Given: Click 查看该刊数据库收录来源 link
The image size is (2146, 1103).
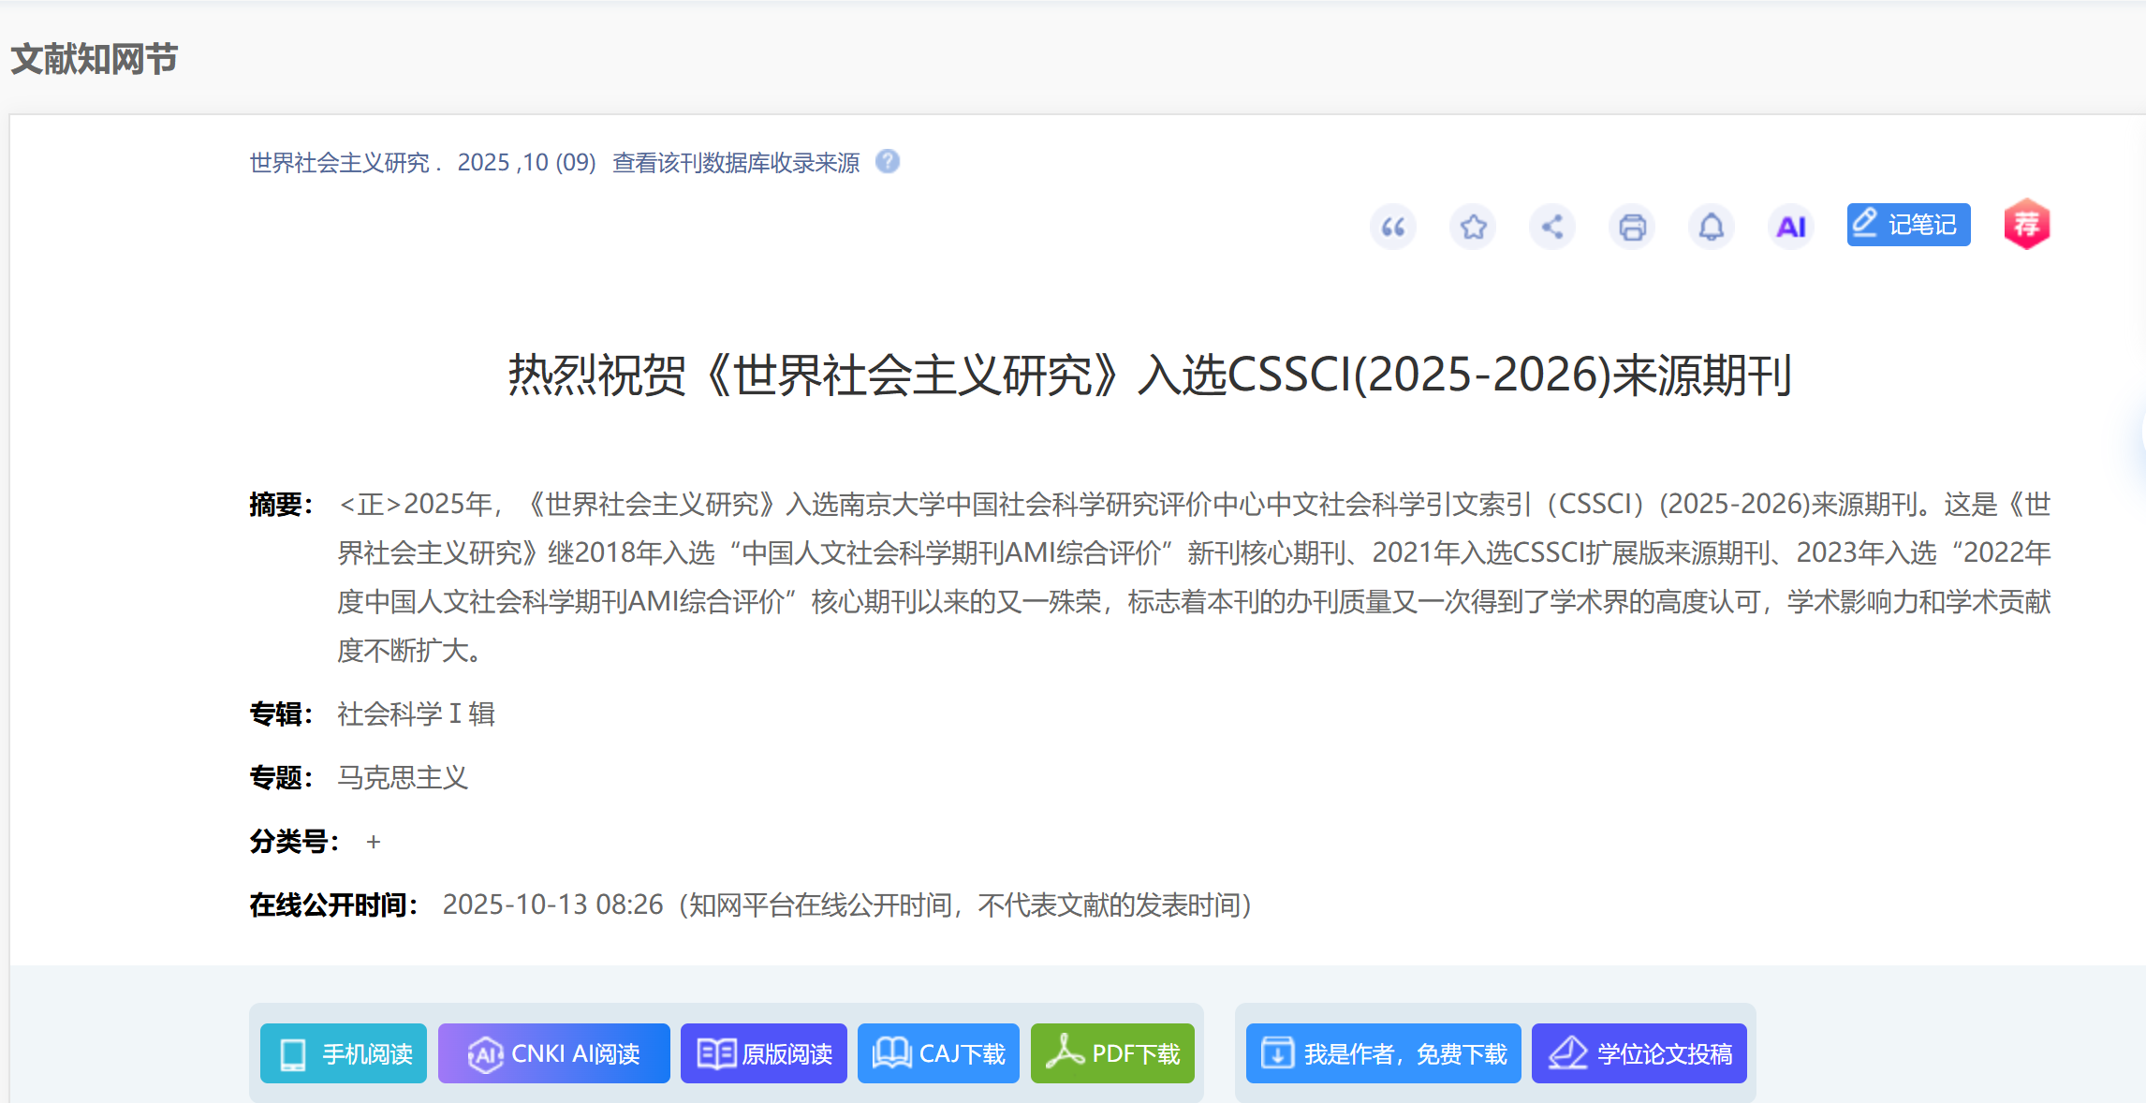Looking at the screenshot, I should click(x=736, y=163).
